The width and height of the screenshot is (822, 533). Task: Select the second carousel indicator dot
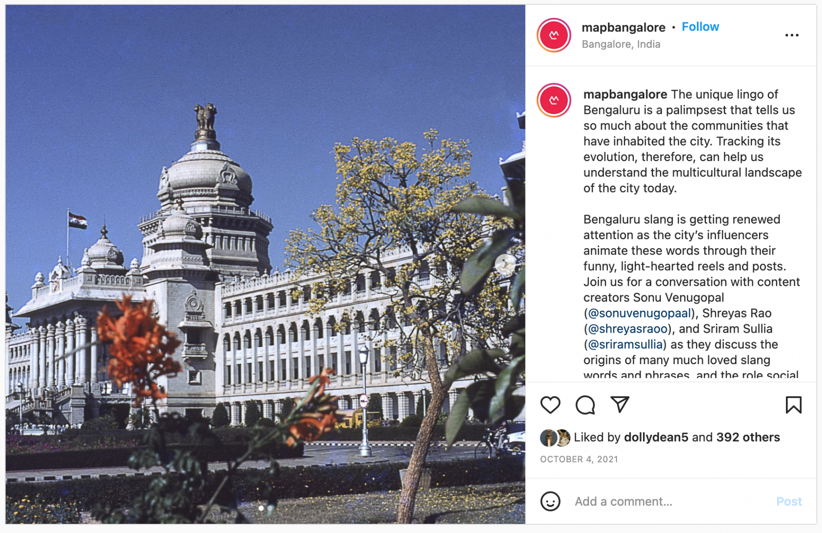270,508
